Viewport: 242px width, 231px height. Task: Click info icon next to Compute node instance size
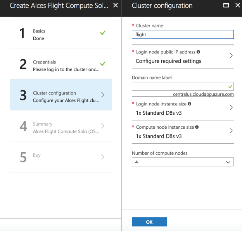tap(198, 127)
